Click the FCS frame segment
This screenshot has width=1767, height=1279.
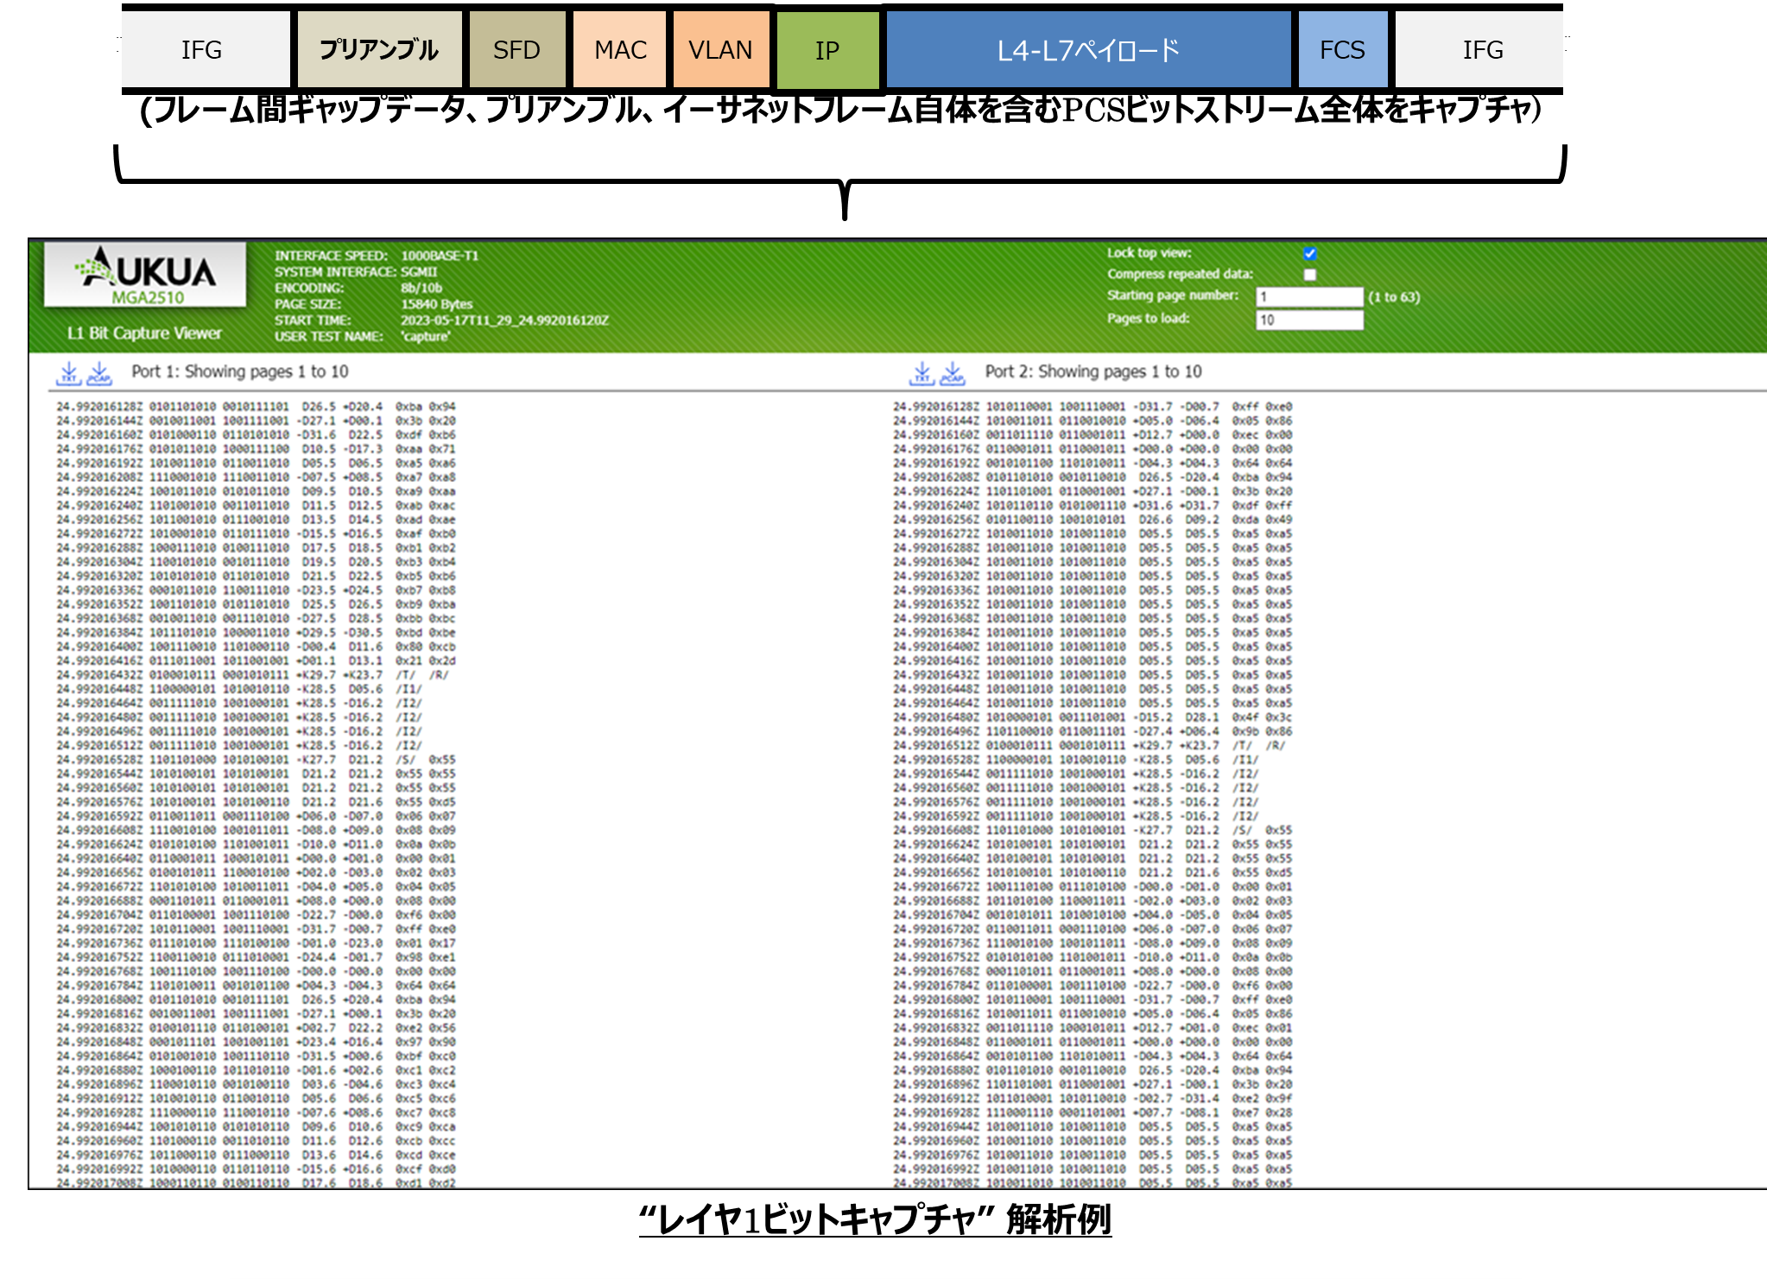[1342, 50]
